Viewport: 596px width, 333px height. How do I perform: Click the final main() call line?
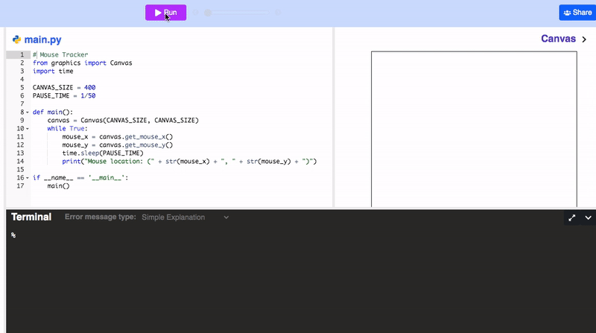pyautogui.click(x=59, y=186)
